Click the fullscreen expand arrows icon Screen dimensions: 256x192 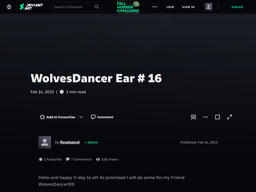[229, 117]
